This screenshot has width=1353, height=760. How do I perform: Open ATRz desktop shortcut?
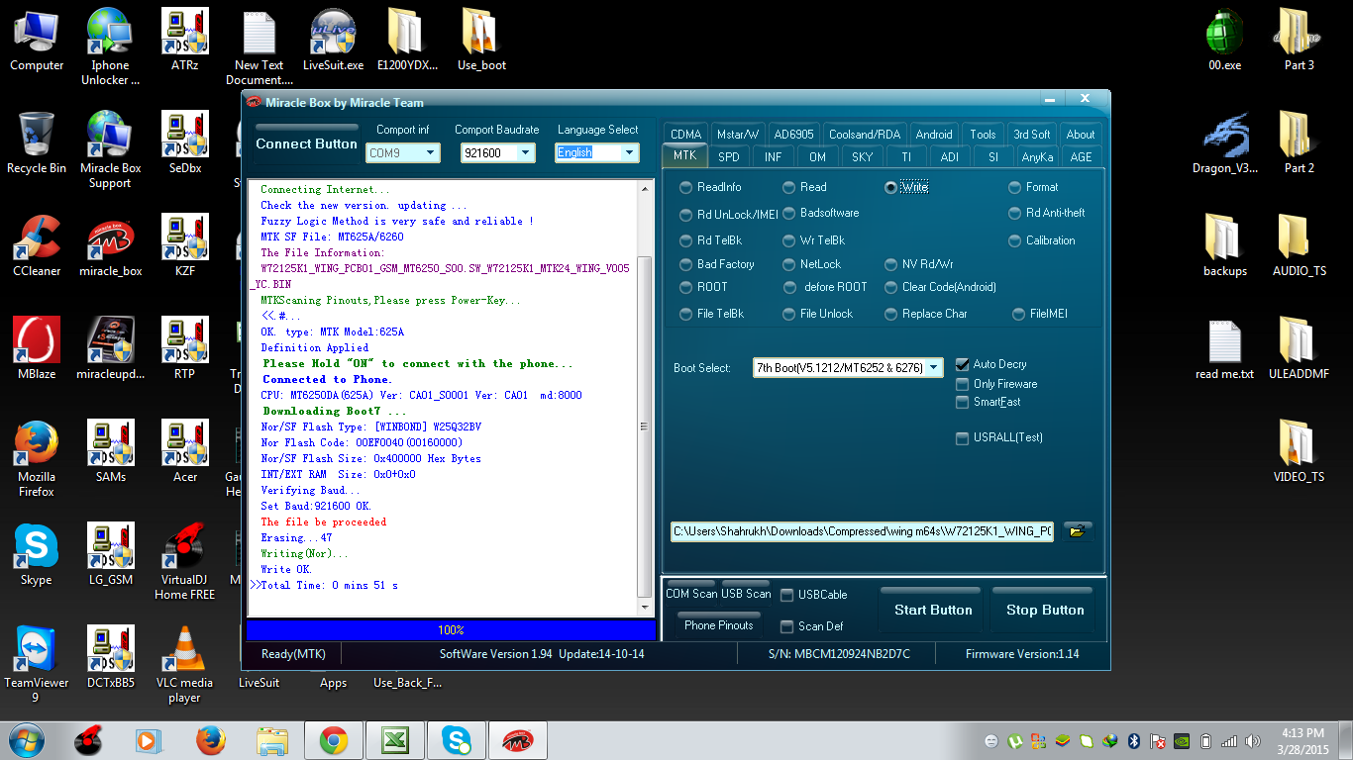tap(184, 42)
